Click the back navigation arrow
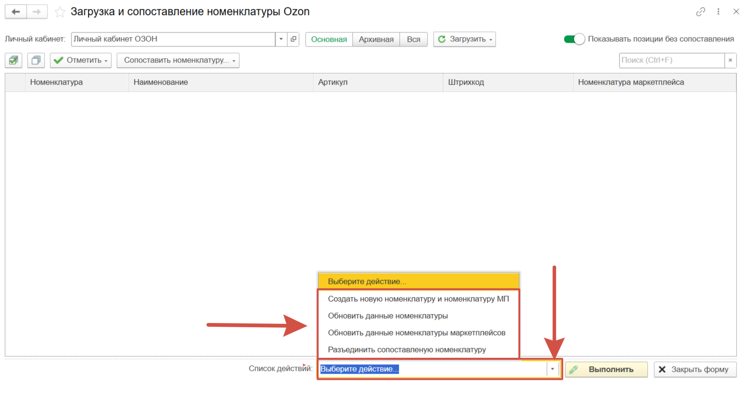The image size is (747, 401). [x=16, y=12]
